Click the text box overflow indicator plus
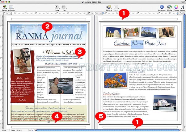This screenshot has width=186, height=132. (49, 122)
